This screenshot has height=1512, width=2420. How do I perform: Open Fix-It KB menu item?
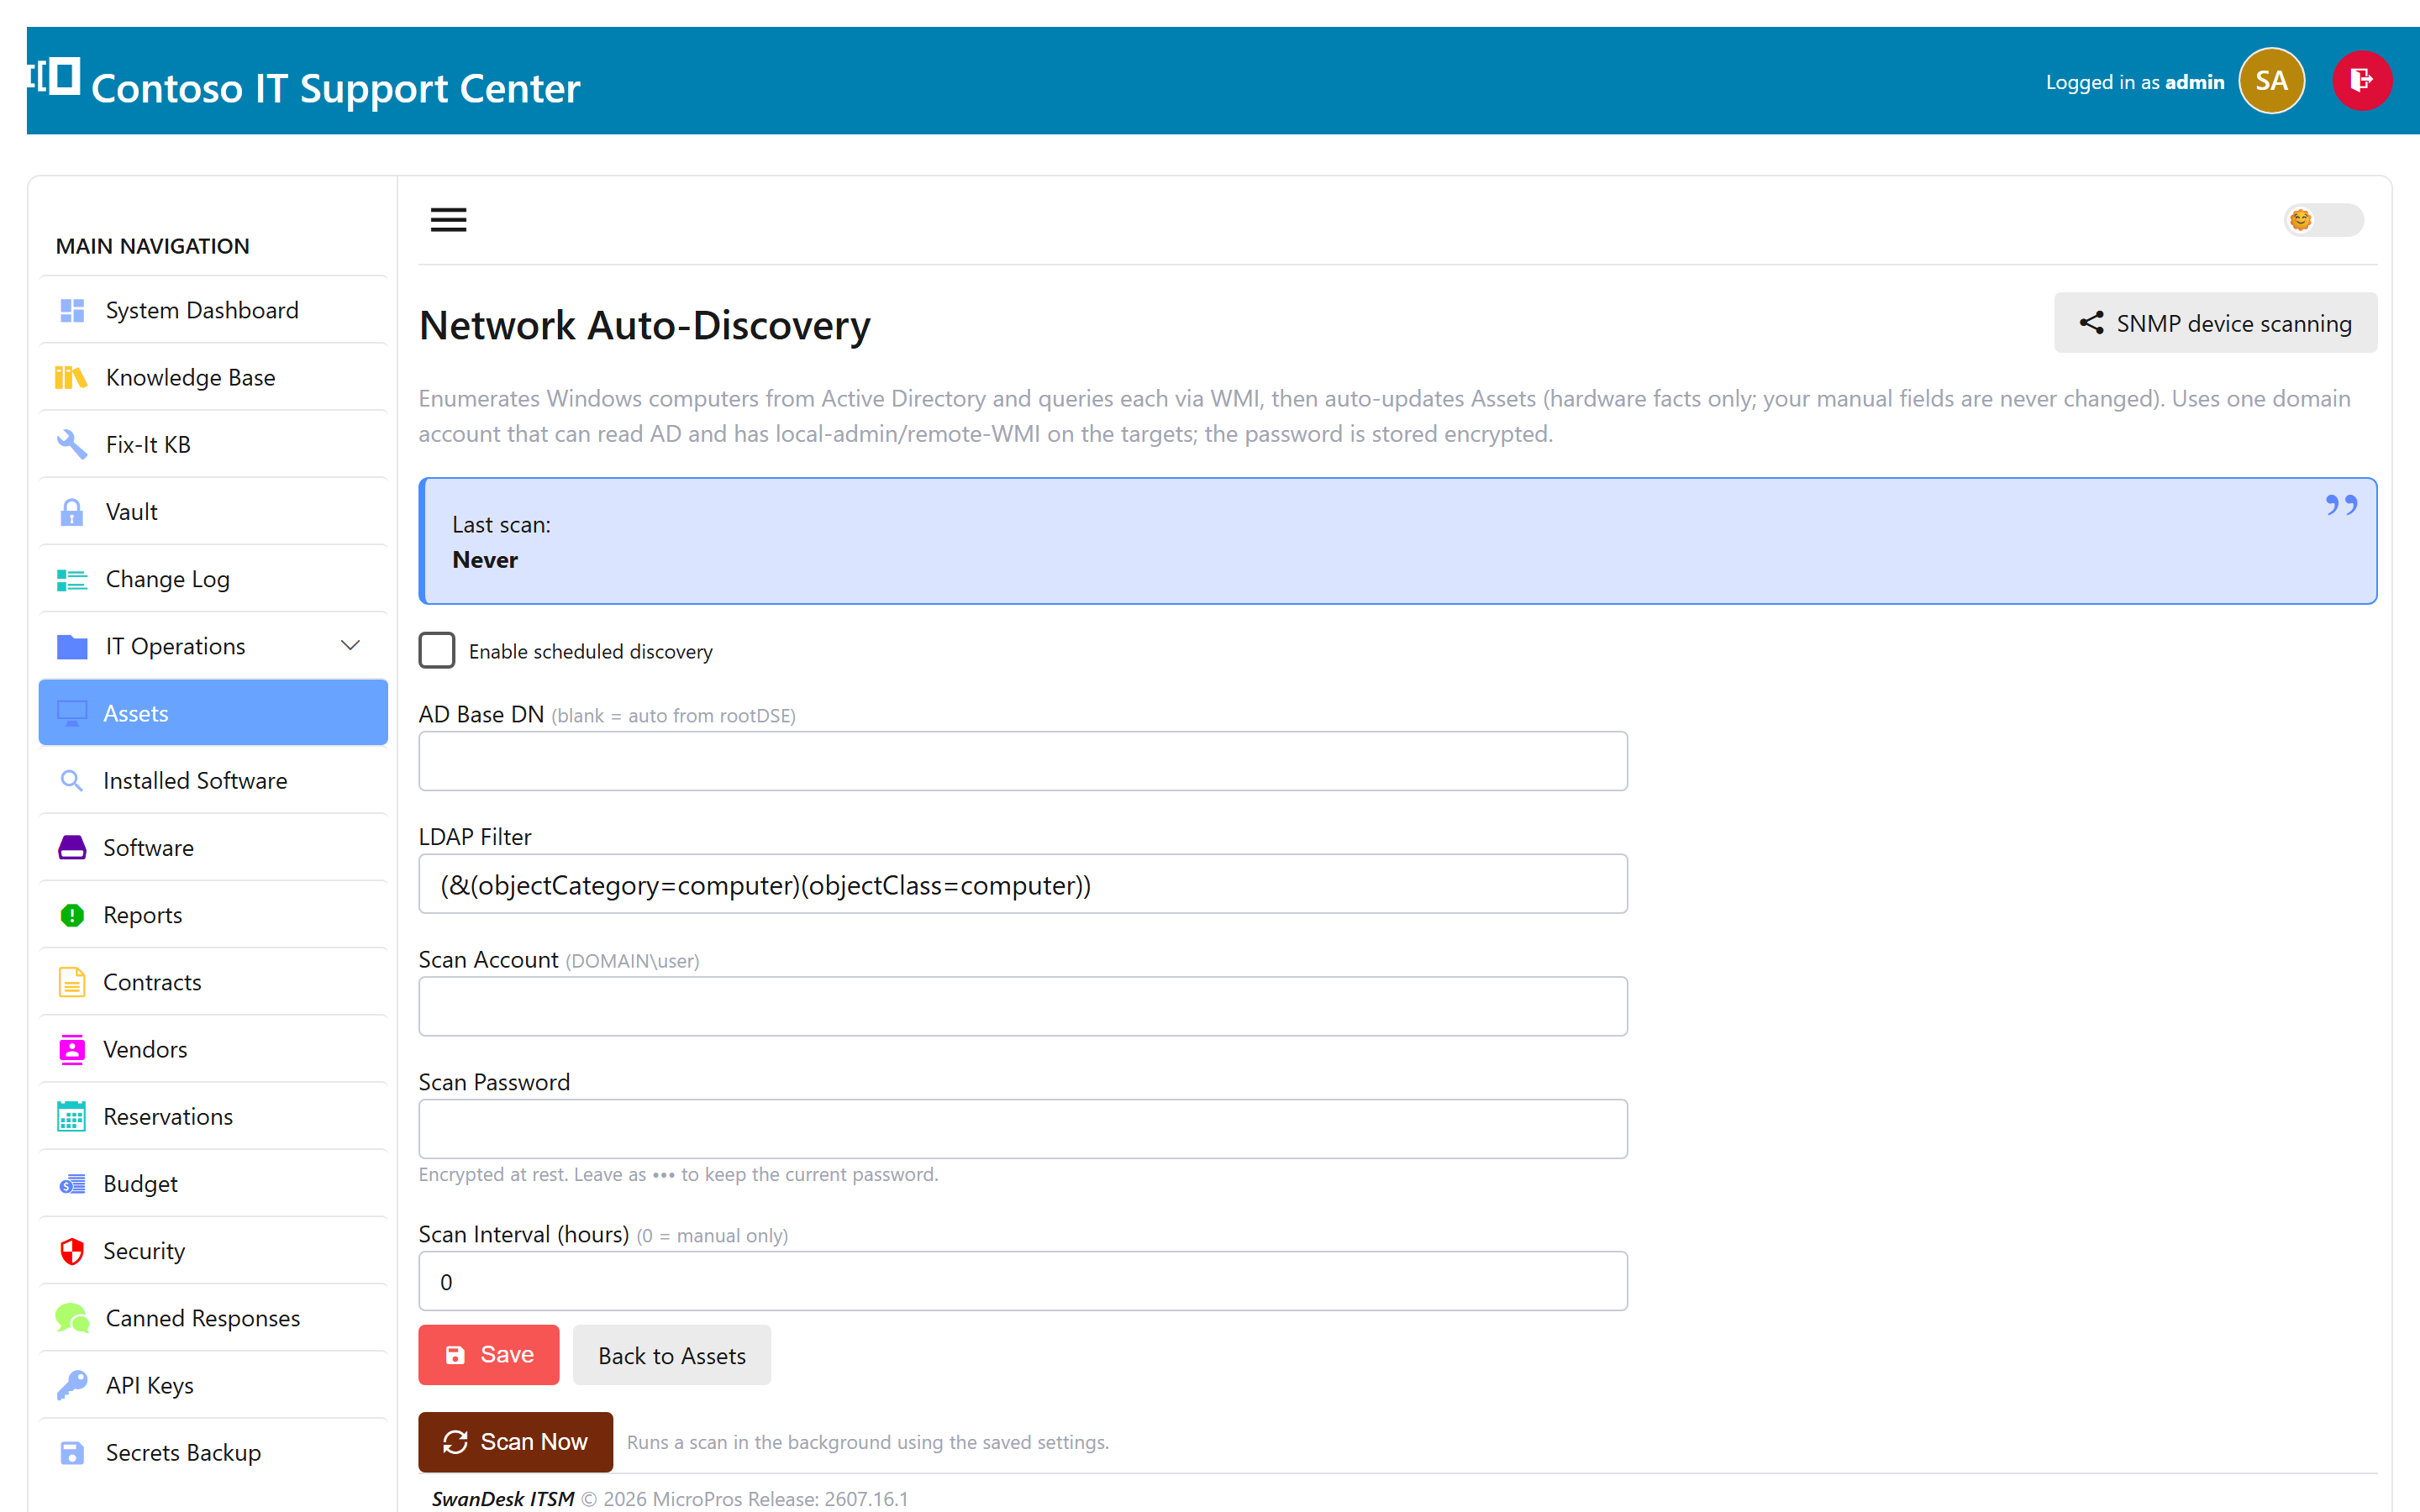(213, 445)
